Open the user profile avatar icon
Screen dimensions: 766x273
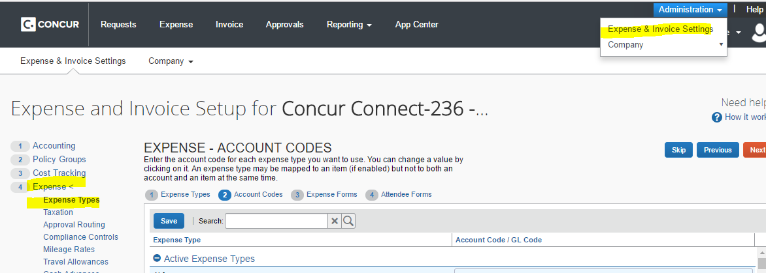tap(759, 33)
